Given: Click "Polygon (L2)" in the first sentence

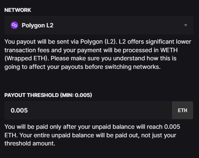Looking at the screenshot, I should pyautogui.click(x=99, y=42).
